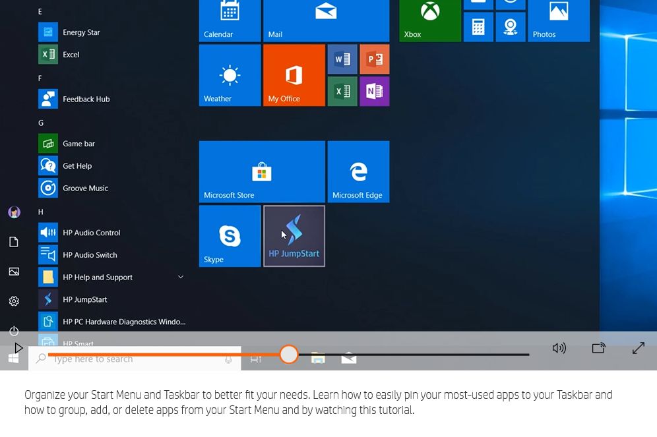Click HP Help and Support folder name
Image resolution: width=657 pixels, height=437 pixels.
pyautogui.click(x=98, y=277)
